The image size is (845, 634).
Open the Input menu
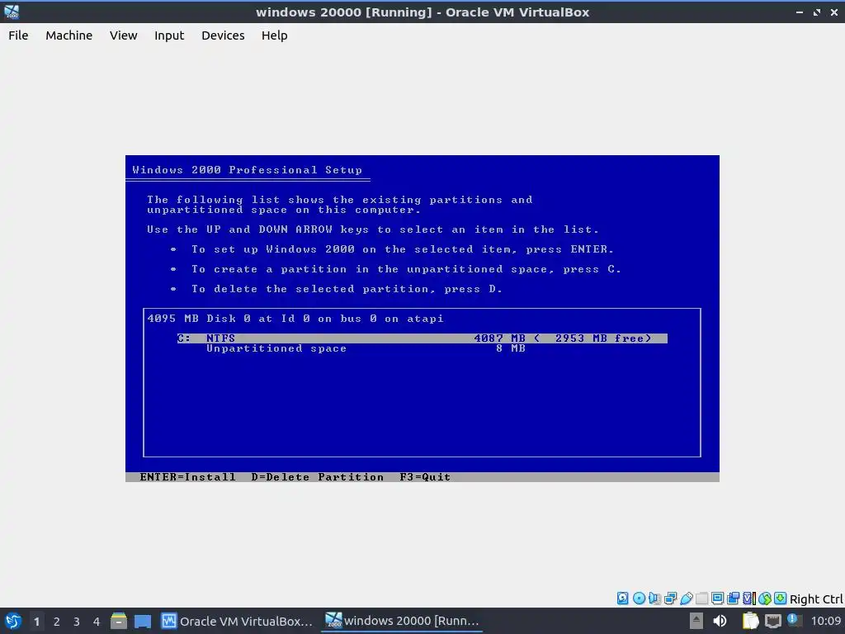tap(169, 35)
